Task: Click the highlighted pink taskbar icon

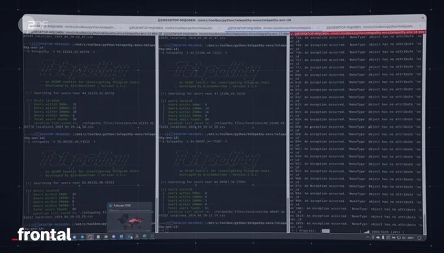Action: tap(90, 237)
